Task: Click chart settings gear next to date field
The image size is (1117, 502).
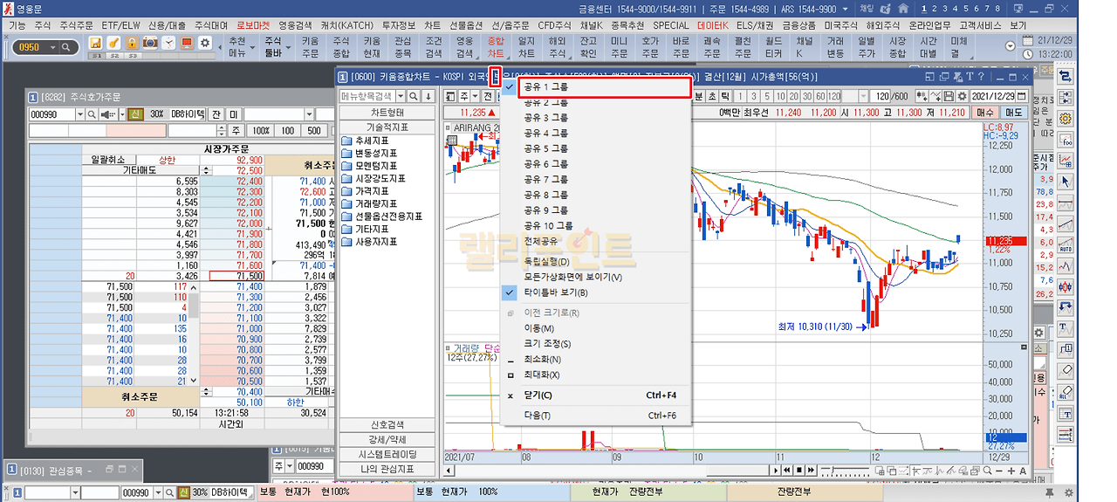Action: pyautogui.click(x=961, y=96)
